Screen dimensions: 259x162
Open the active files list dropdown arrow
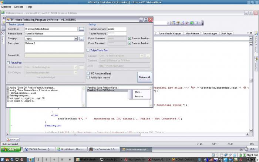click(x=248, y=33)
